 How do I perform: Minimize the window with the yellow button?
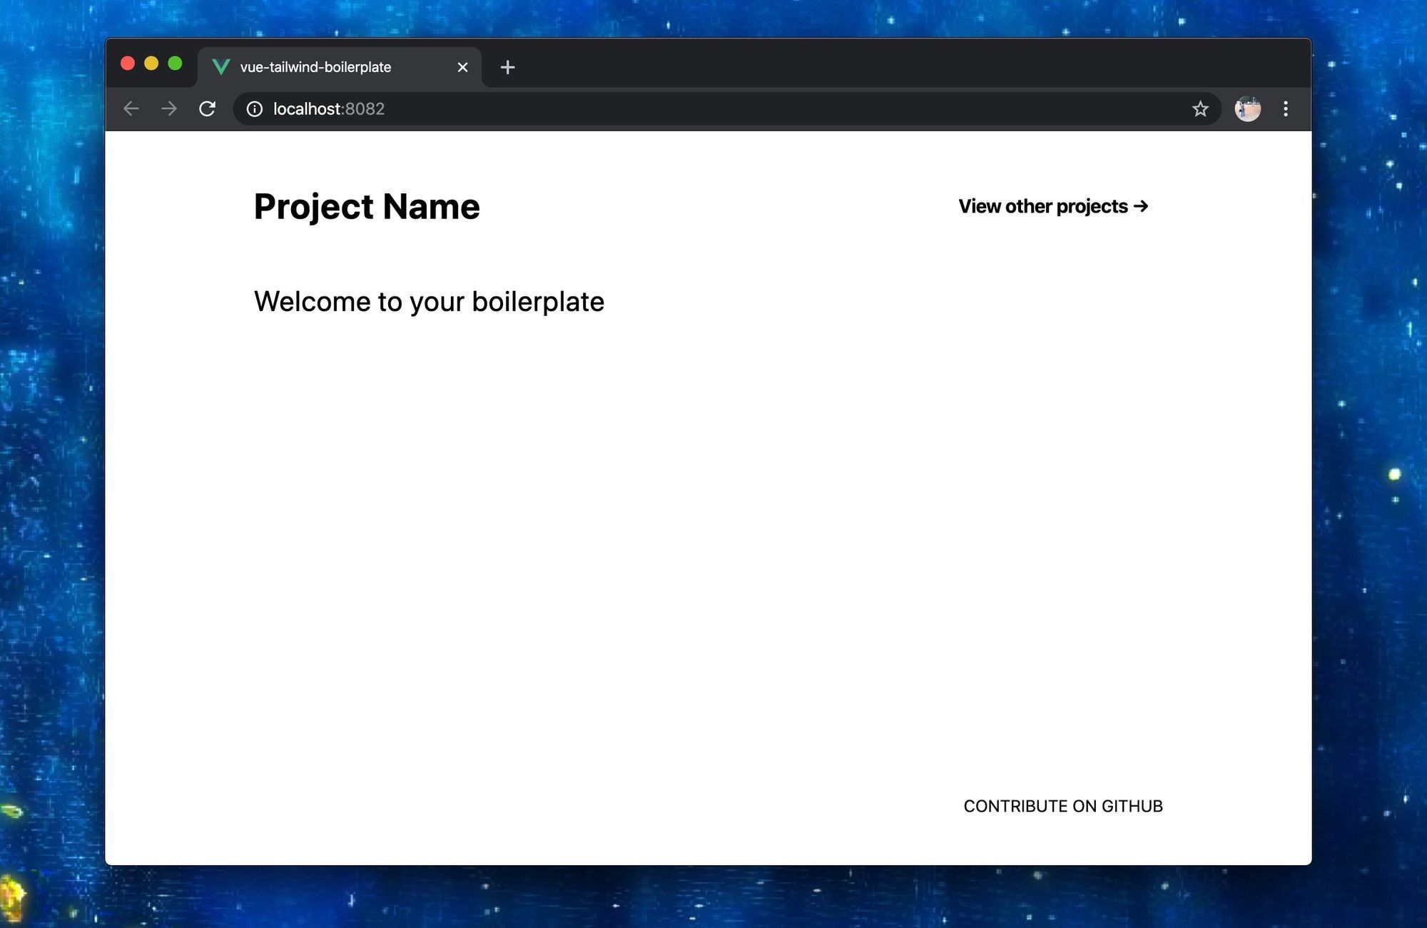(151, 63)
